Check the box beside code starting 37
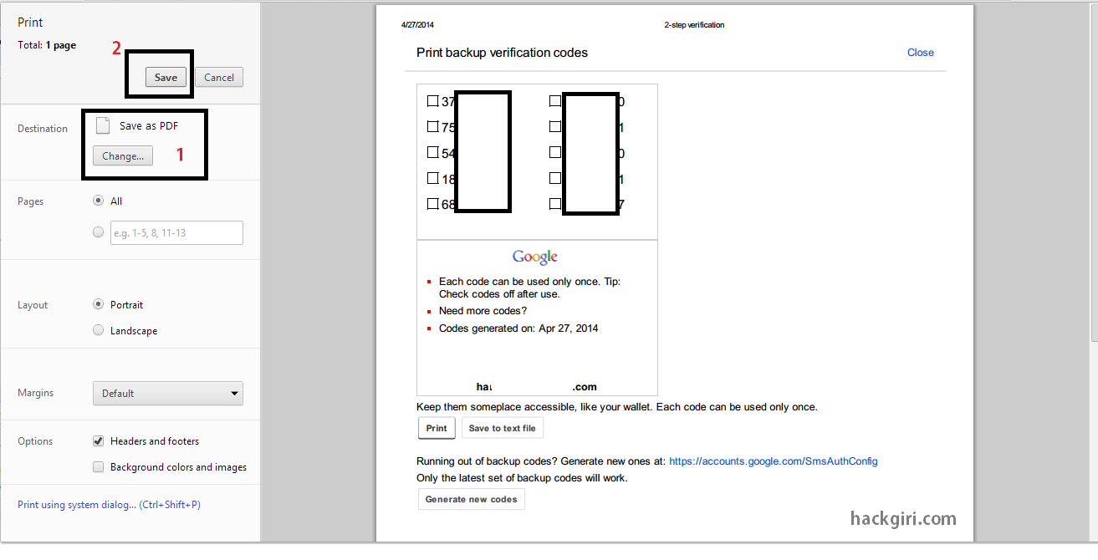Image resolution: width=1098 pixels, height=560 pixels. coord(432,101)
